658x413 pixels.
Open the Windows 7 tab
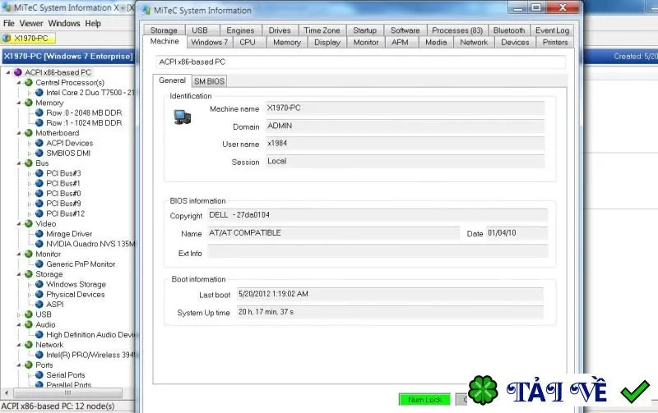point(209,43)
